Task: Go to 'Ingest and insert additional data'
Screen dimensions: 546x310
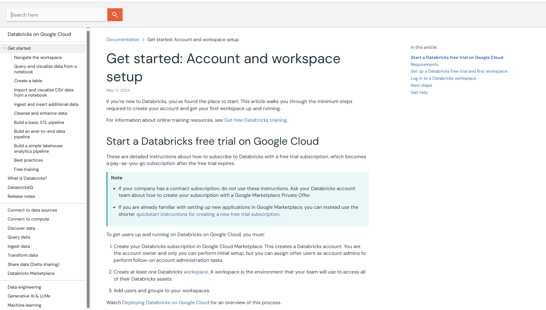Action: pos(46,105)
